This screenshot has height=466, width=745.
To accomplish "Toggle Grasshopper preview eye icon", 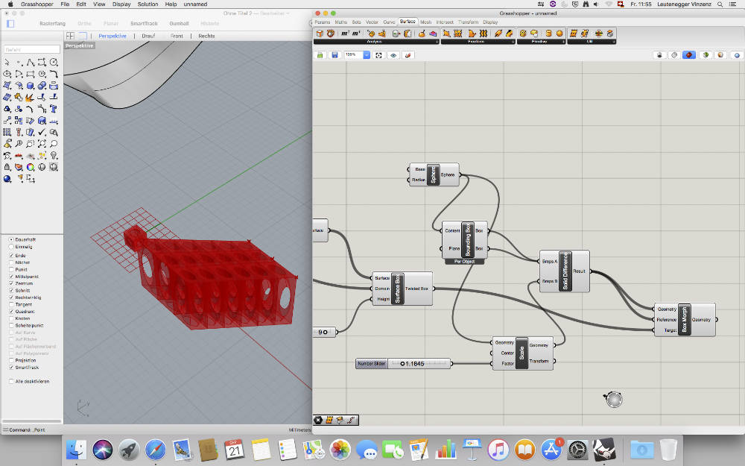I will (x=393, y=55).
